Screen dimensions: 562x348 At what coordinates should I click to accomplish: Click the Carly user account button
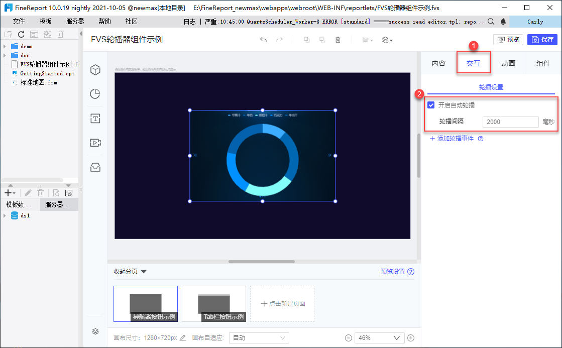[535, 22]
